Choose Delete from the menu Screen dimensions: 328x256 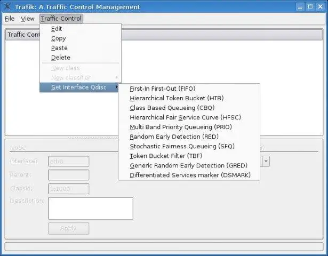tap(81, 58)
